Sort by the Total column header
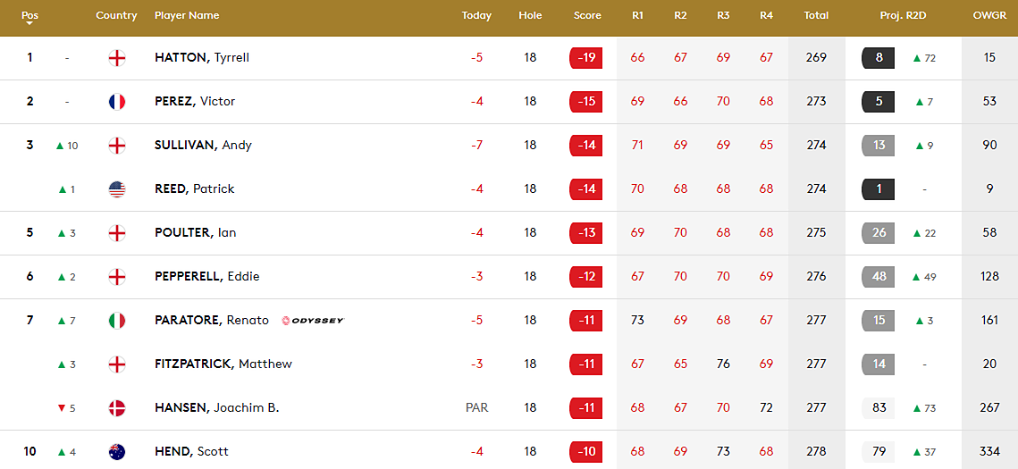 click(816, 15)
